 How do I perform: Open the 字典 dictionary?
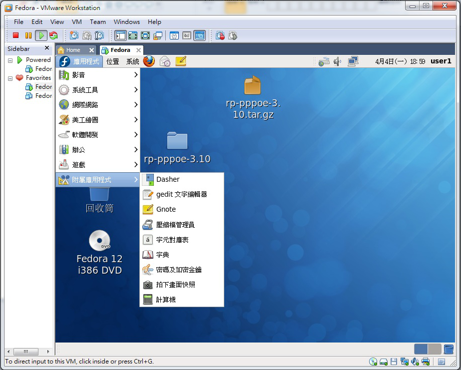(x=182, y=255)
